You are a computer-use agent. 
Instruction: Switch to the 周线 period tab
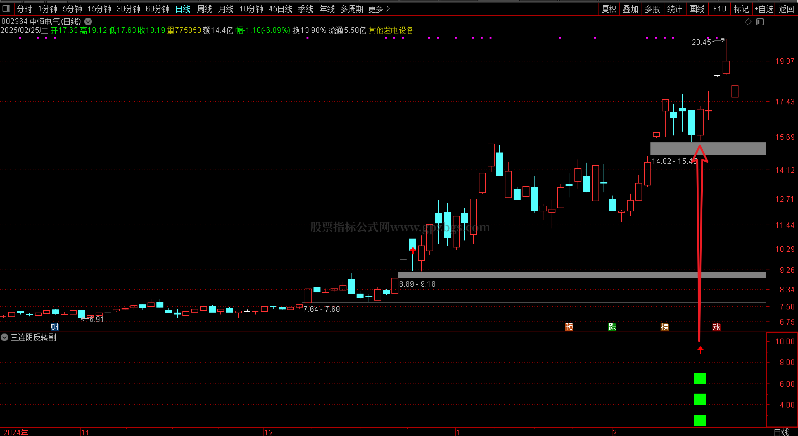point(204,9)
